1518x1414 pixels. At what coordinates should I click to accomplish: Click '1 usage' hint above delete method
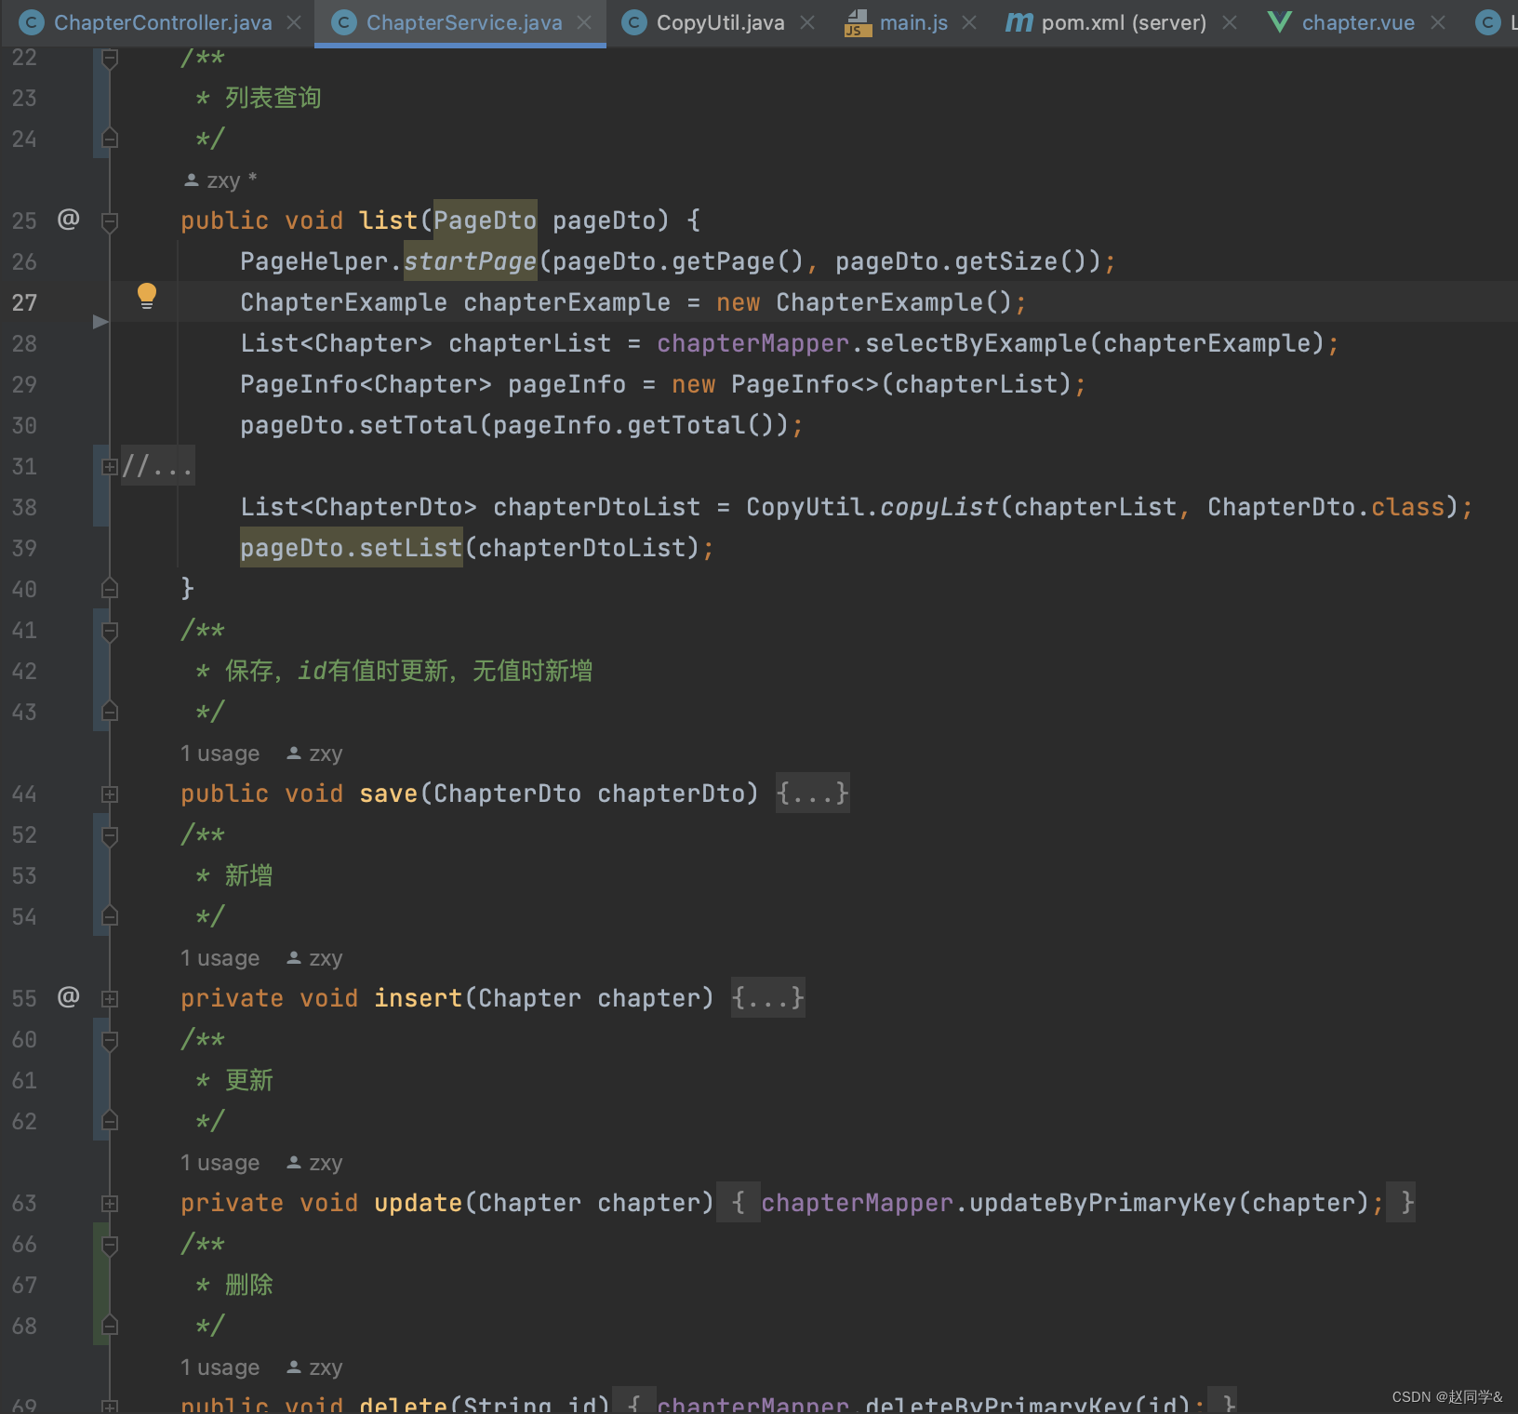pyautogui.click(x=220, y=1367)
